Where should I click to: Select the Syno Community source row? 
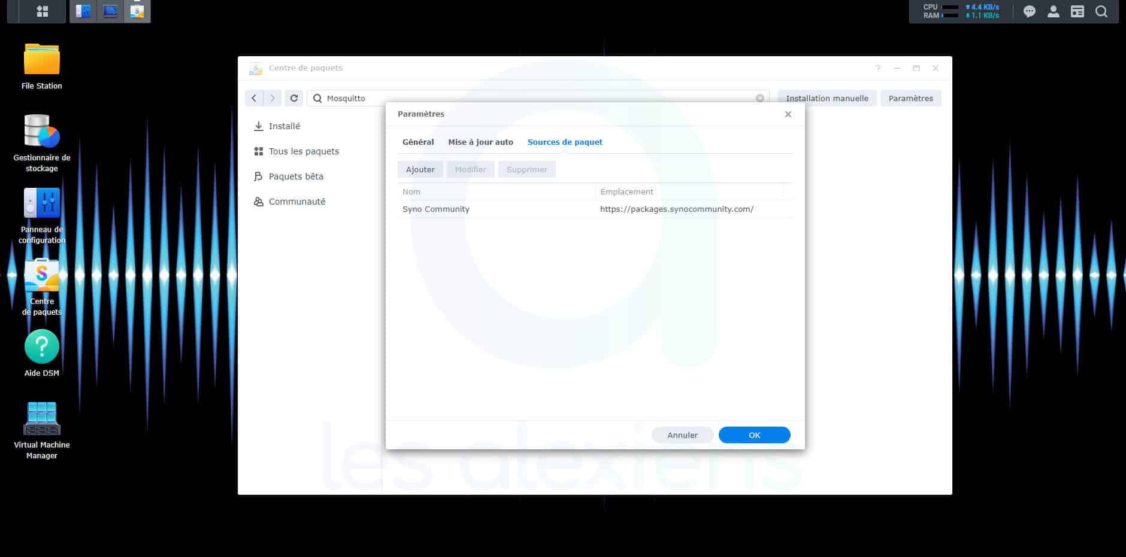pyautogui.click(x=595, y=209)
